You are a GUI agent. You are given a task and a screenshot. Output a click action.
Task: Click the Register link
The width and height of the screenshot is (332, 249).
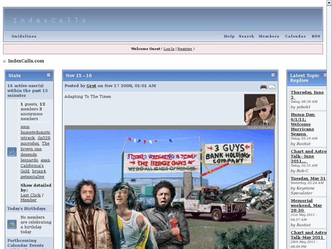click(184, 49)
